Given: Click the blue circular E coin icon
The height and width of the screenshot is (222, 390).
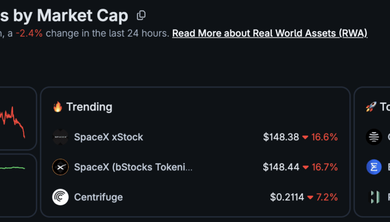Looking at the screenshot, I should click(374, 167).
